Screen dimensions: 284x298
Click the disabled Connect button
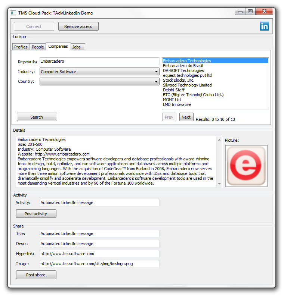click(34, 26)
